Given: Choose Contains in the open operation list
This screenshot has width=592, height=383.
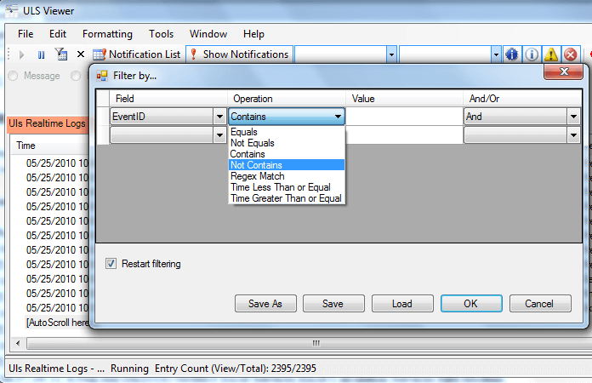Looking at the screenshot, I should point(287,154).
